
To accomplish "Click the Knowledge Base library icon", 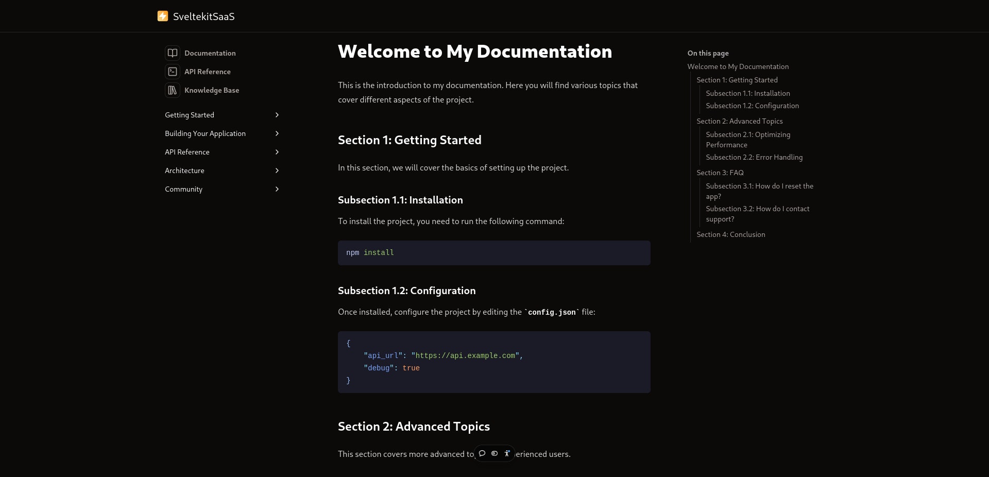I will click(173, 90).
